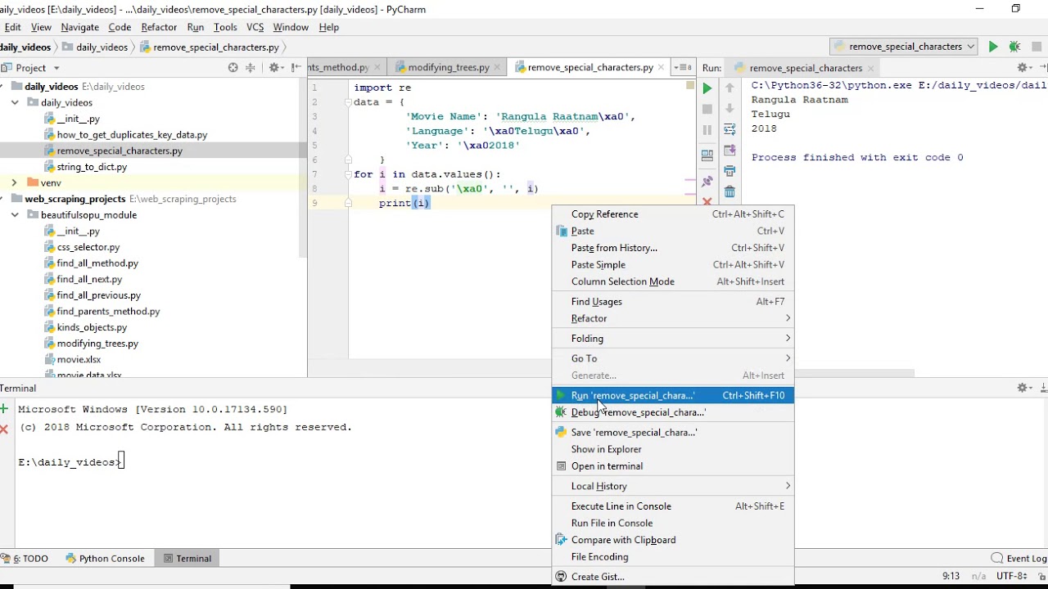Image resolution: width=1048 pixels, height=589 pixels.
Task: Clear all Run output with trash icon
Action: [730, 191]
